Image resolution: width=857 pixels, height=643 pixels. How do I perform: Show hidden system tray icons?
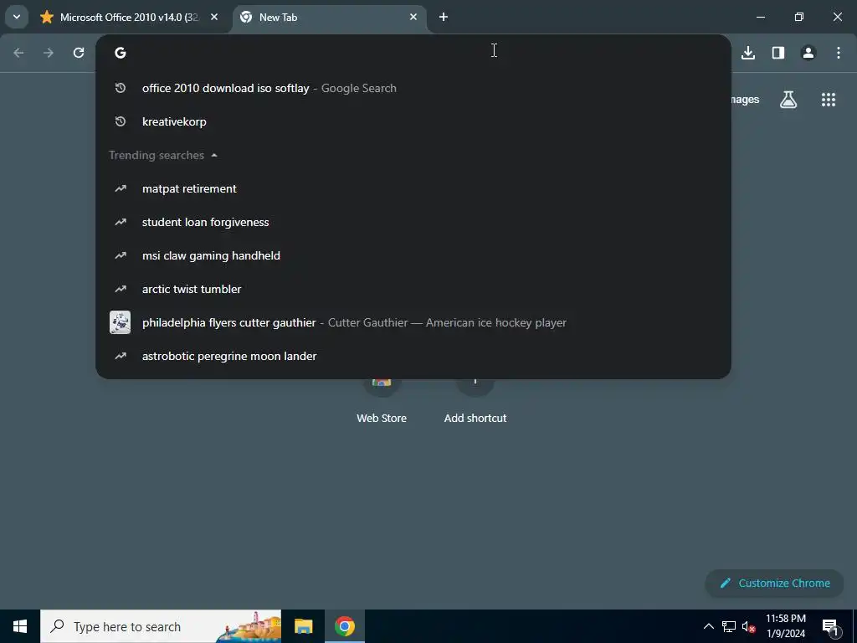coord(708,626)
